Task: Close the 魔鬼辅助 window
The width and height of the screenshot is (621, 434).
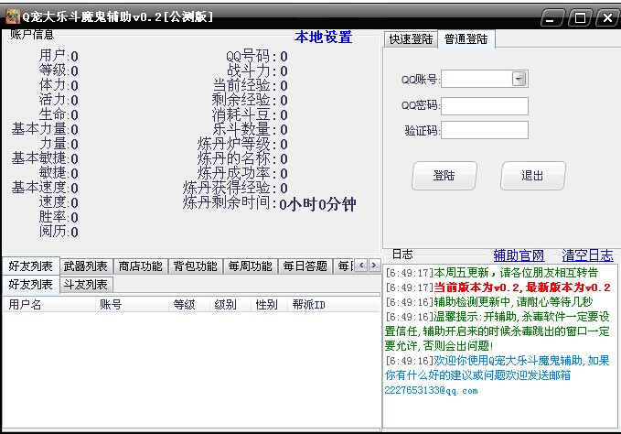Action: pyautogui.click(x=605, y=16)
